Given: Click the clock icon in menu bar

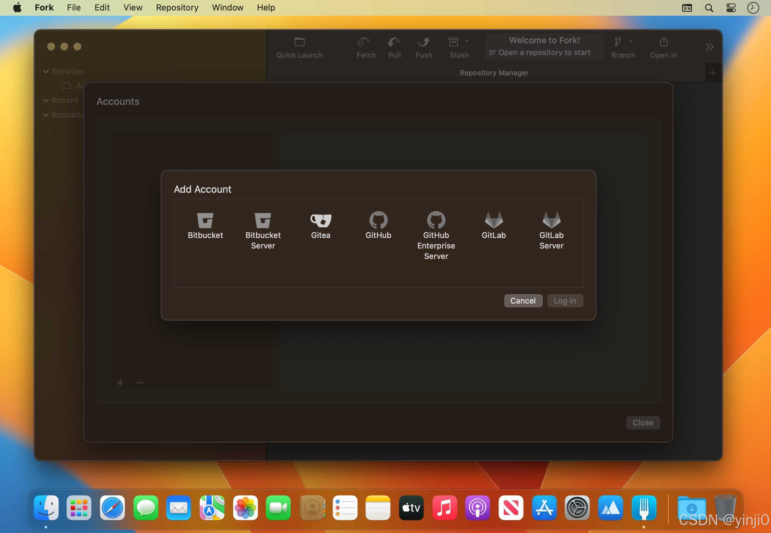Looking at the screenshot, I should point(753,8).
